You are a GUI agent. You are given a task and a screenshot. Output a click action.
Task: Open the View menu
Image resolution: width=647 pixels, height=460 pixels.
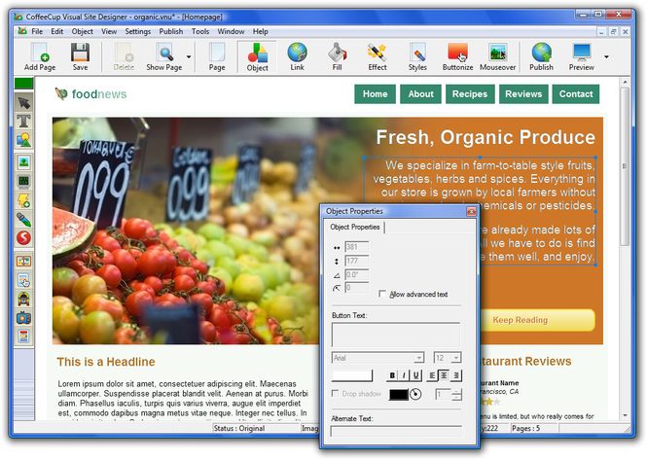(x=109, y=31)
